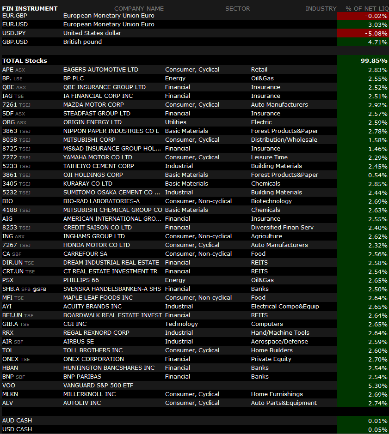Screen dimensions: 389x434
Task: Select QBE INSURANCE GROUP LTD
Action: coord(104,87)
